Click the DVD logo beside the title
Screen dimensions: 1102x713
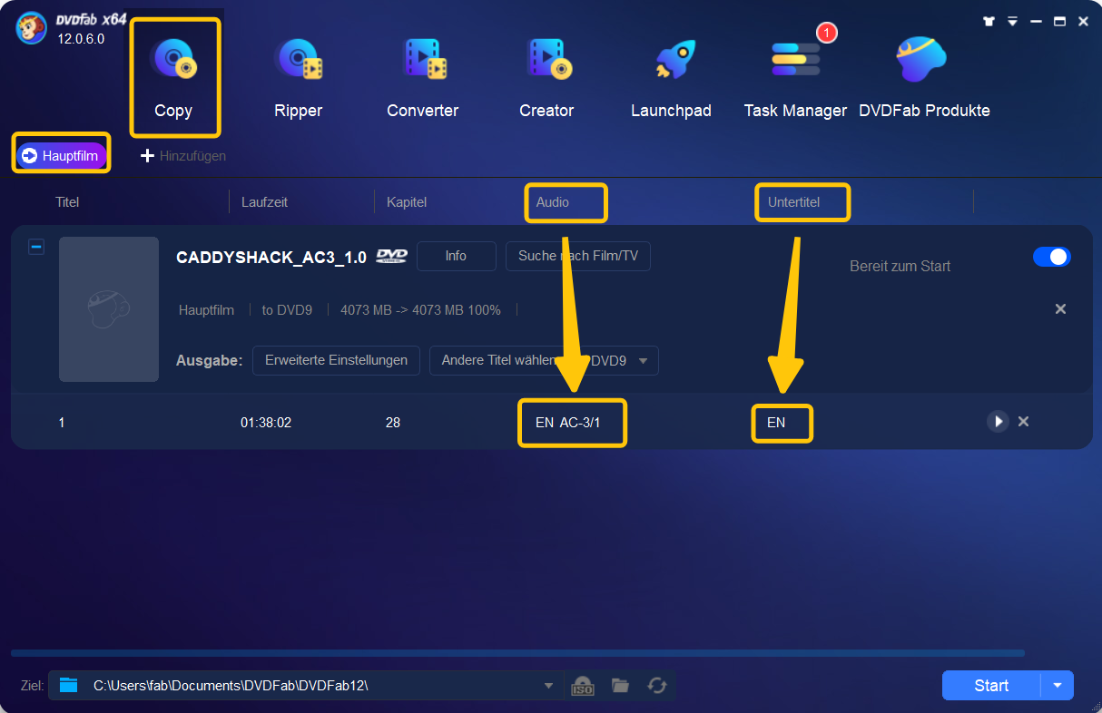click(392, 256)
